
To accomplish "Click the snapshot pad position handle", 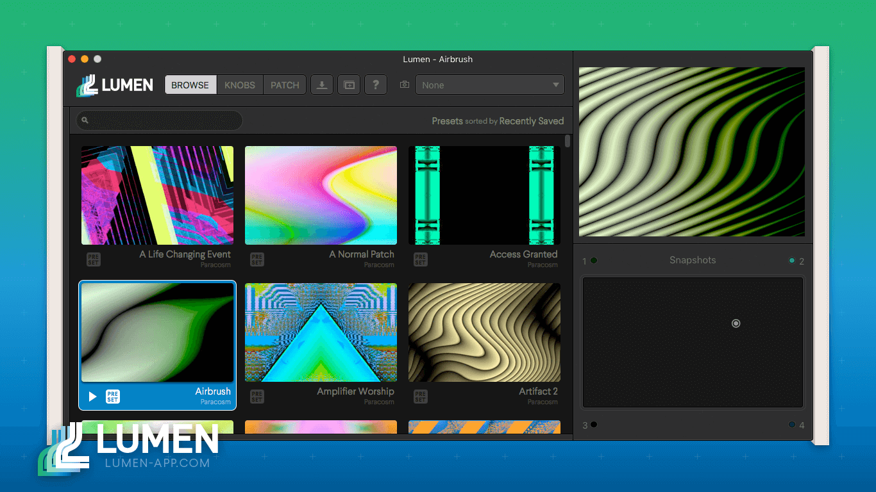I will tap(736, 324).
